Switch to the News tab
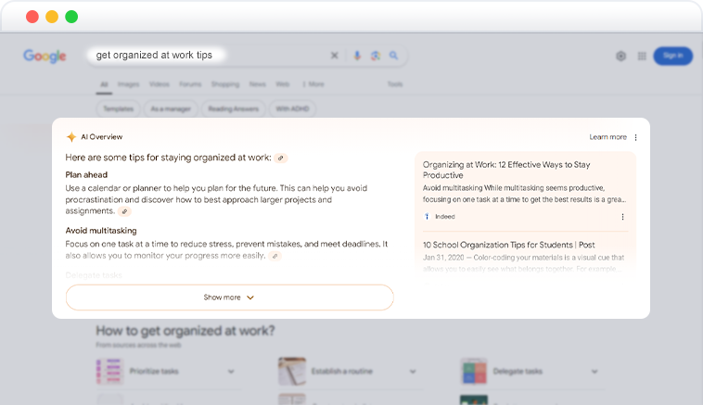703x405 pixels. point(257,84)
